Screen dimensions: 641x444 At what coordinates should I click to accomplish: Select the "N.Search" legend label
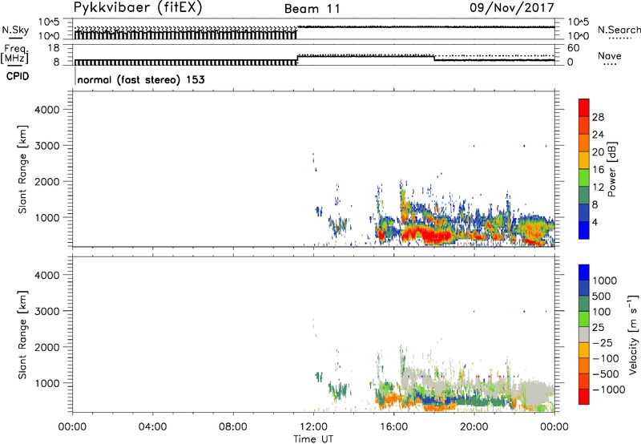(x=619, y=30)
